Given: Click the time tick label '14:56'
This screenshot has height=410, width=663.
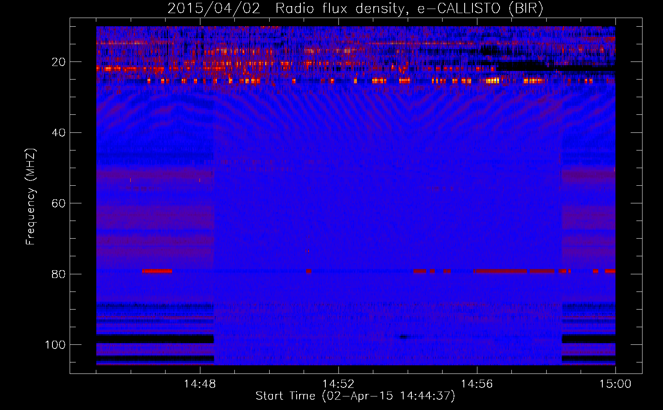Looking at the screenshot, I should tap(477, 384).
